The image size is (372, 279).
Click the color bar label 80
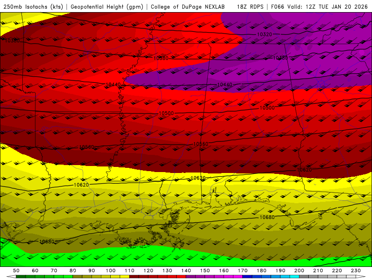tap(73, 271)
